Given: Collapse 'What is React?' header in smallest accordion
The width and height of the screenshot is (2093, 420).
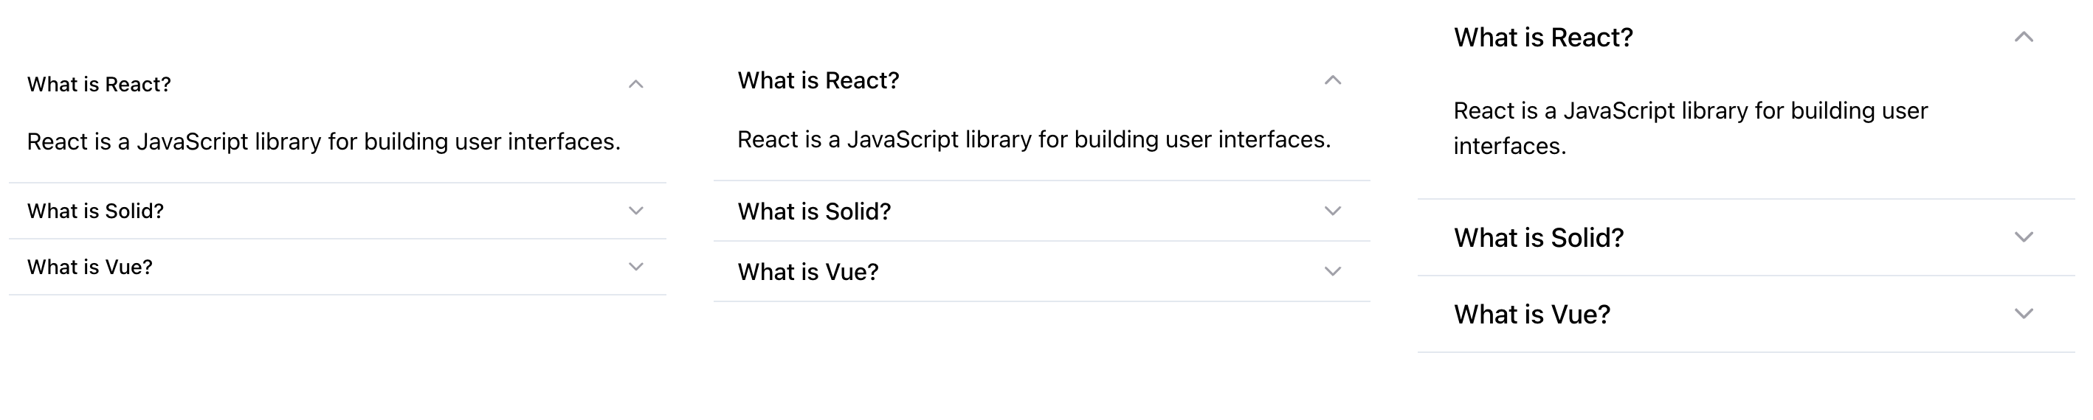Looking at the screenshot, I should coord(99,84).
